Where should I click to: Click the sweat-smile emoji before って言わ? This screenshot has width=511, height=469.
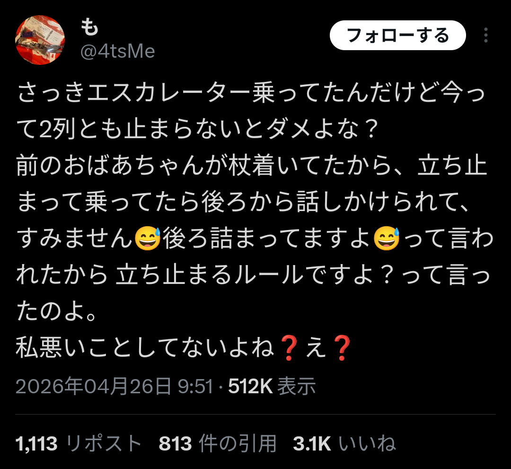pyautogui.click(x=387, y=238)
